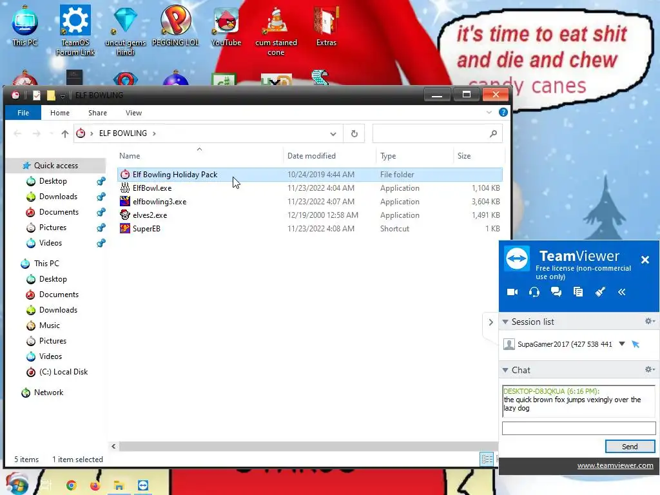Open the TeamOS Forum Link desktop icon
660x495 pixels.
pos(75,30)
